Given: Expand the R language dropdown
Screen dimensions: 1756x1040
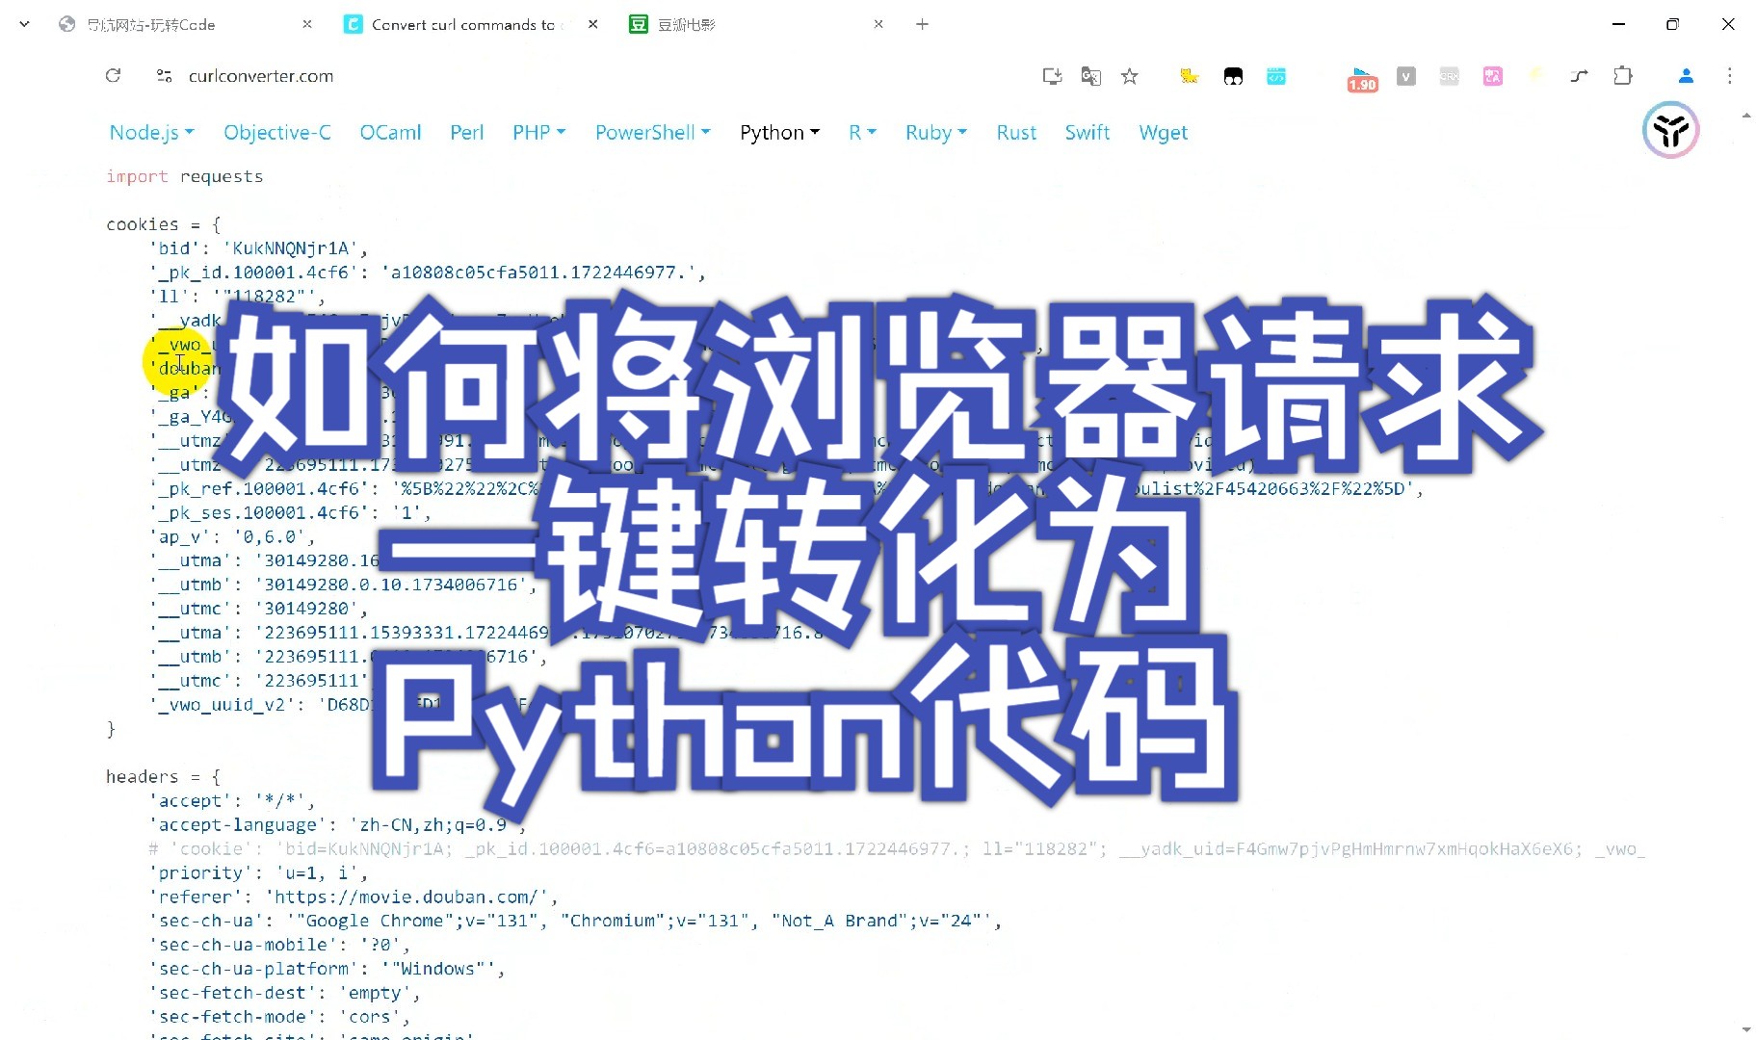Looking at the screenshot, I should coord(862,133).
